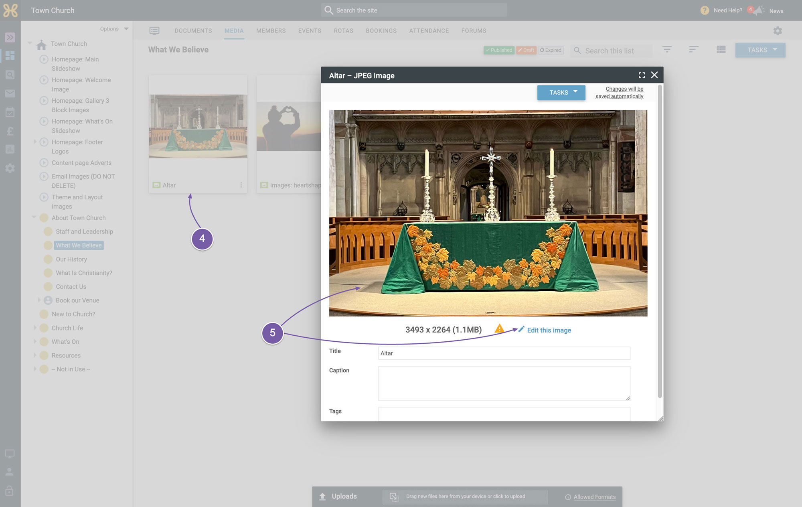Click in the Title field containing Altar
Image resolution: width=802 pixels, height=507 pixels.
coord(504,353)
